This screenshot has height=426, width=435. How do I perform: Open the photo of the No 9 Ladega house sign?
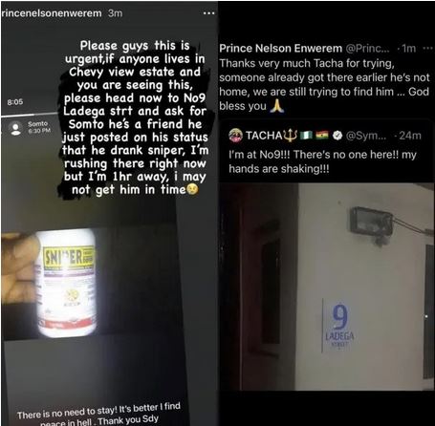(x=327, y=287)
